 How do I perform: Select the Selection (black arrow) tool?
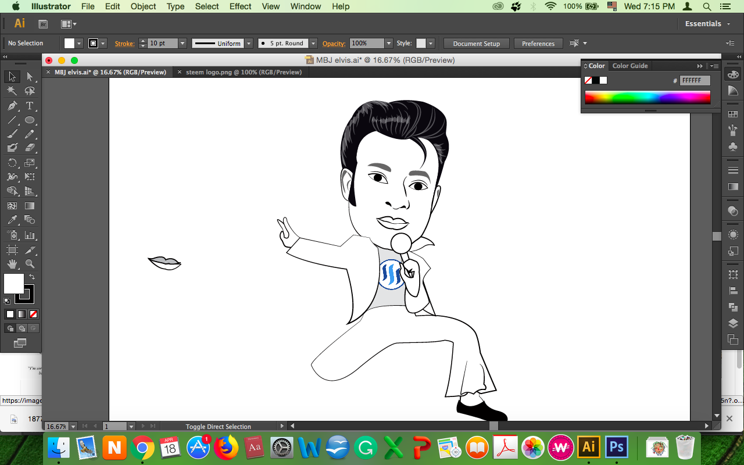pyautogui.click(x=12, y=77)
